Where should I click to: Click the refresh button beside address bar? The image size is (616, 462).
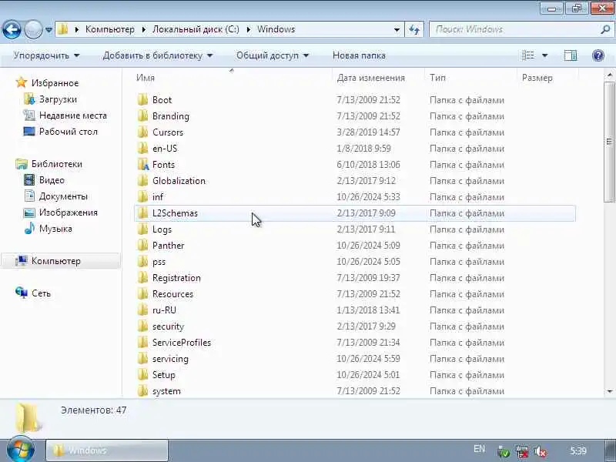pyautogui.click(x=414, y=29)
